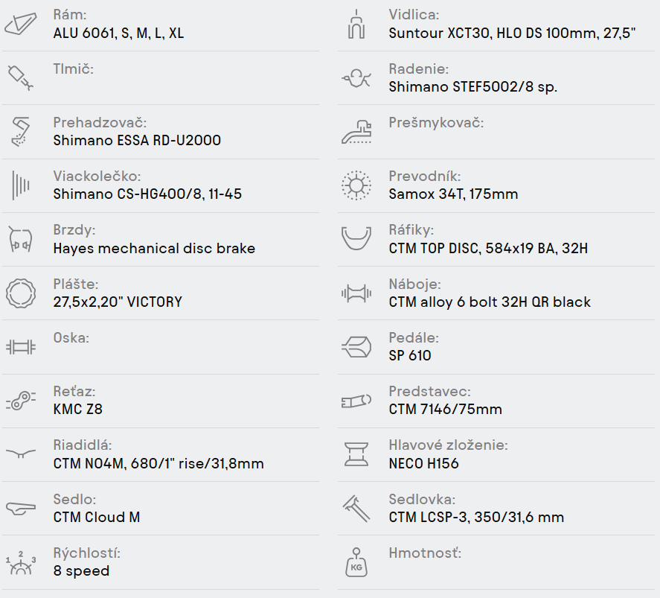660x598 pixels.
Task: Click the crankset value 'Samox 34T, 175mm'
Action: pos(453,194)
